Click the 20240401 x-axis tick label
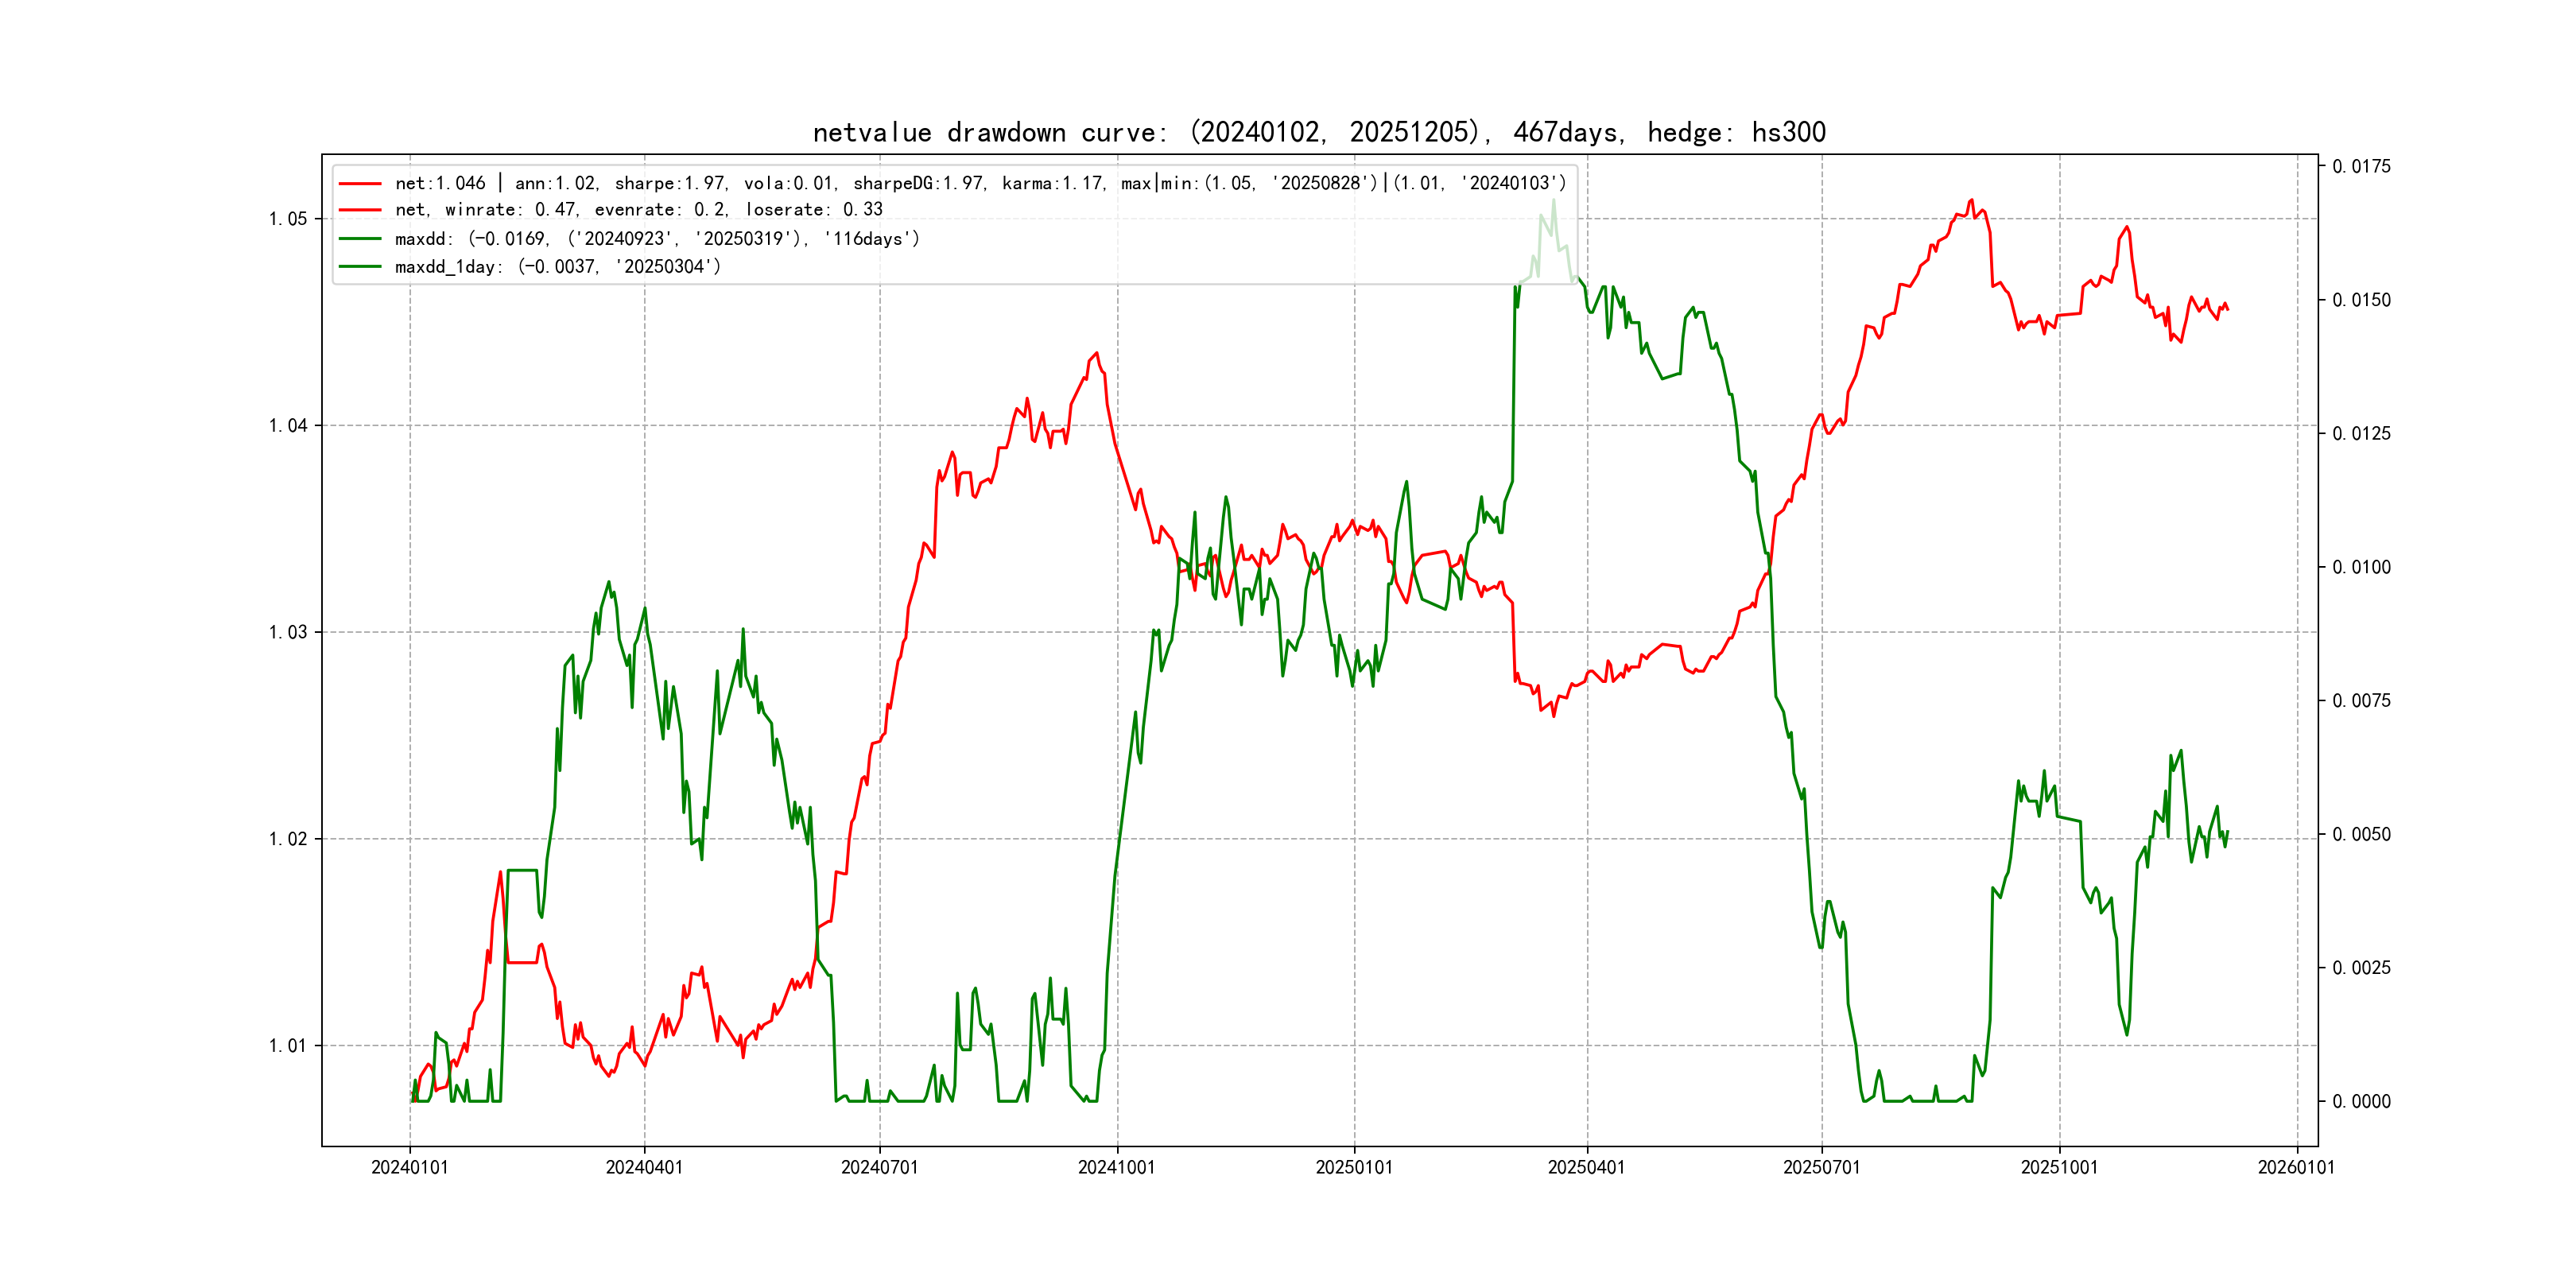 (644, 1167)
